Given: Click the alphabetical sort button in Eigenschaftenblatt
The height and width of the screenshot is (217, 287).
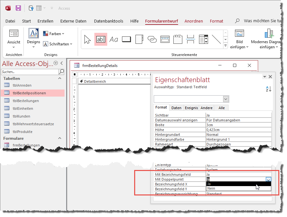Looking at the screenshot, I should point(269,89).
